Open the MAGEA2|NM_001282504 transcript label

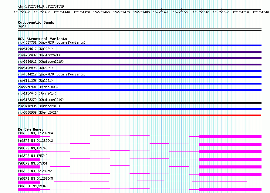[35, 133]
